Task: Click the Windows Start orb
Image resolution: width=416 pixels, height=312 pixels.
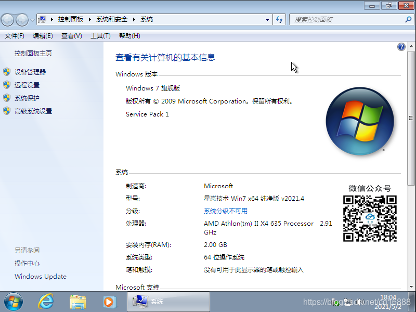Action: [14, 302]
